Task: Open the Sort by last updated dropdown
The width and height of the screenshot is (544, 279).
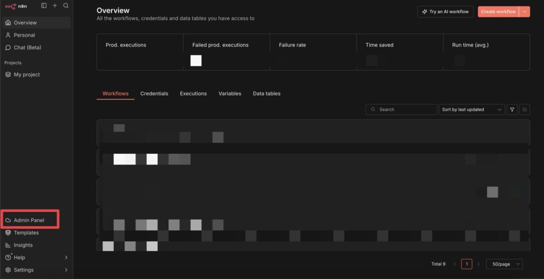Action: pos(472,109)
